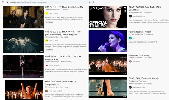Open the BTS 'Black Swan' Art Film title
Image resolution: width=169 pixels, height=100 pixels.
[x=63, y=33]
